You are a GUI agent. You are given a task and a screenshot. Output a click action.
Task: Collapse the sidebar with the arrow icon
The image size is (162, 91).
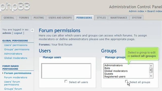pyautogui.click(x=32, y=30)
